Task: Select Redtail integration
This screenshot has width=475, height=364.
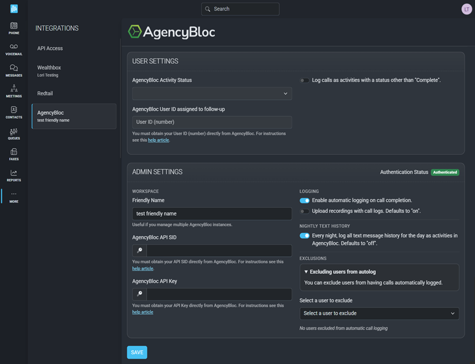Action: point(45,93)
